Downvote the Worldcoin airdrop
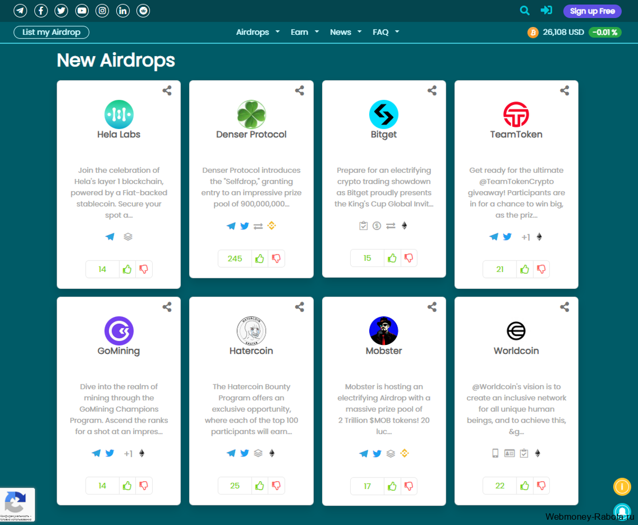 coord(541,486)
